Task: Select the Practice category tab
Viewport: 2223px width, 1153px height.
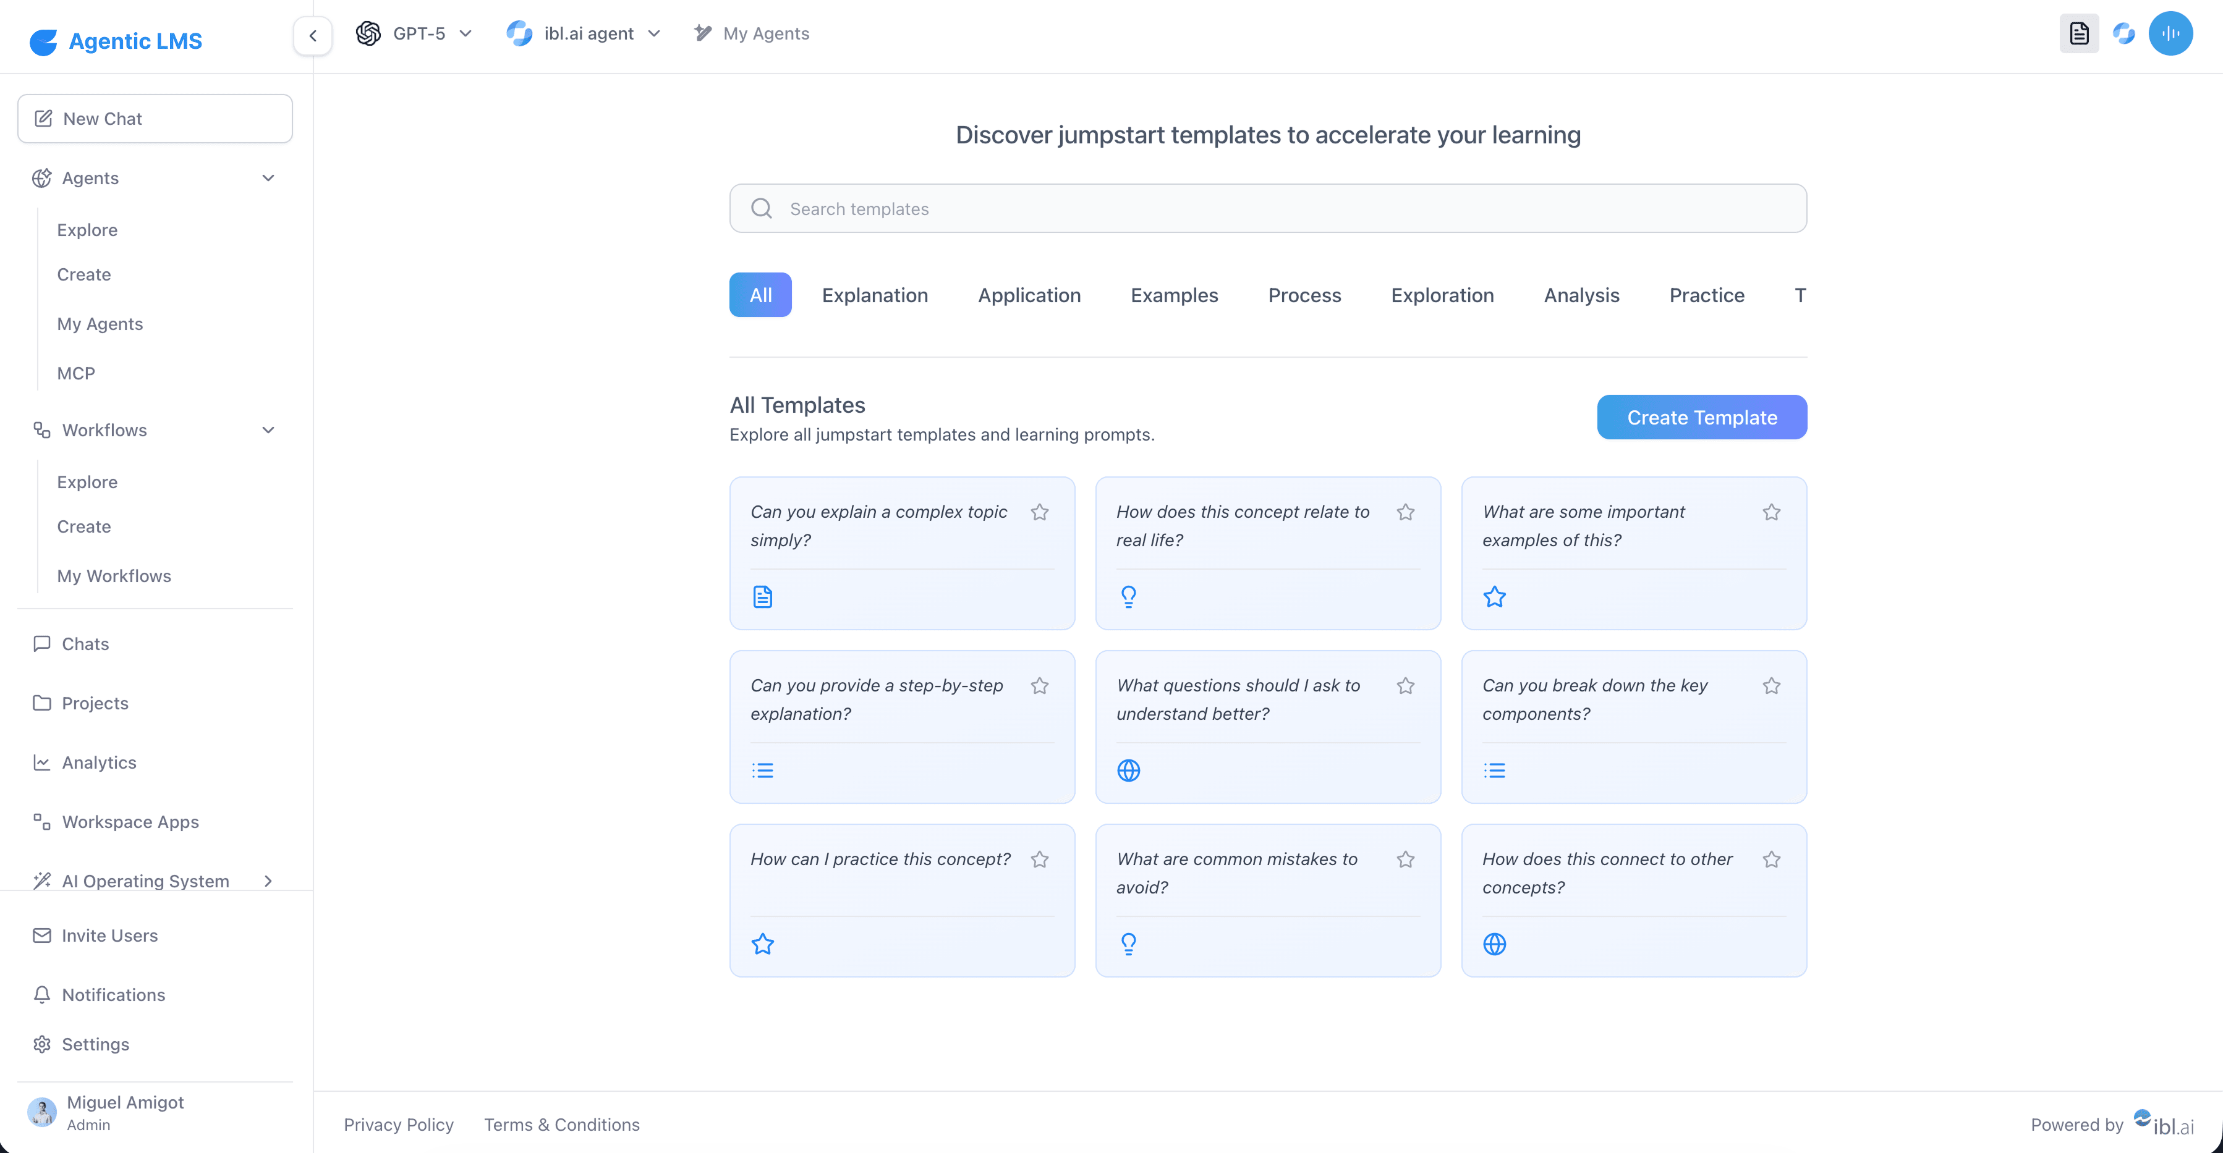Action: (1706, 294)
